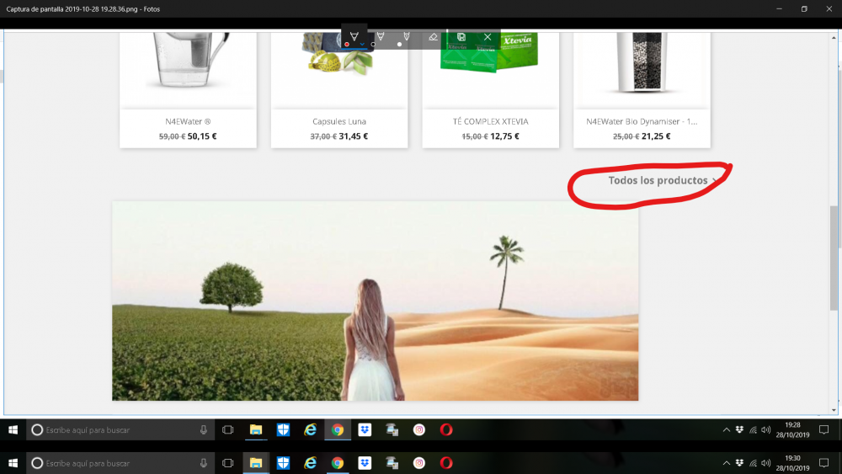Click the 31,45 € discounted price
This screenshot has width=842, height=474.
click(354, 136)
